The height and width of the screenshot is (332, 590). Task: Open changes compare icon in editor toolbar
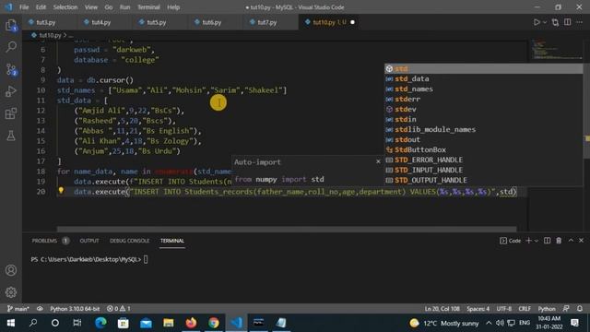(555, 22)
